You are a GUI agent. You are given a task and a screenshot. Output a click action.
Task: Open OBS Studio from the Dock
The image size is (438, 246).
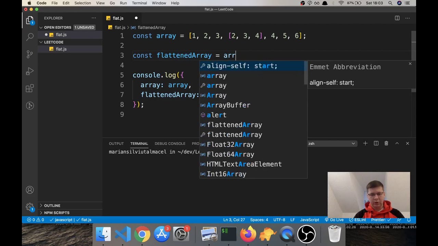306,234
